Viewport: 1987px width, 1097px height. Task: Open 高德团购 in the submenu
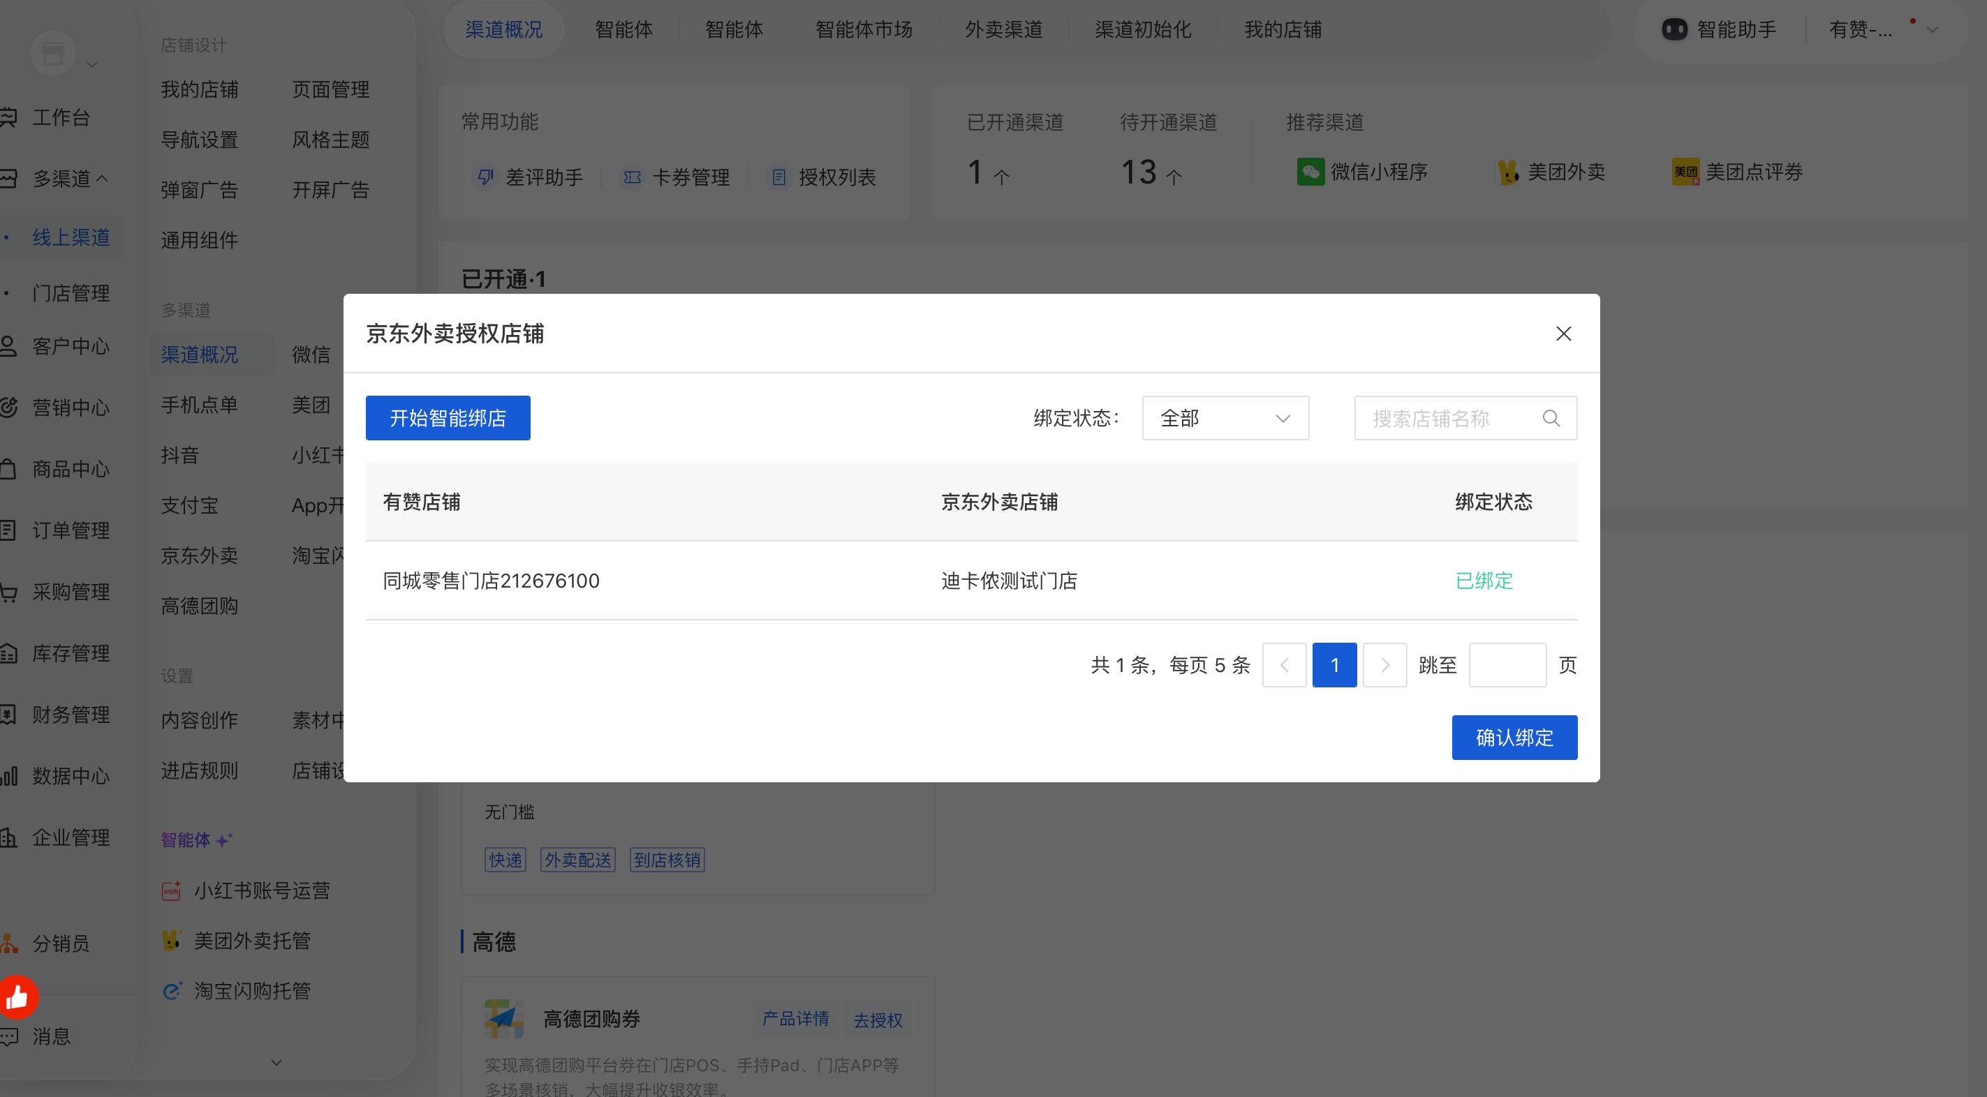[x=199, y=606]
